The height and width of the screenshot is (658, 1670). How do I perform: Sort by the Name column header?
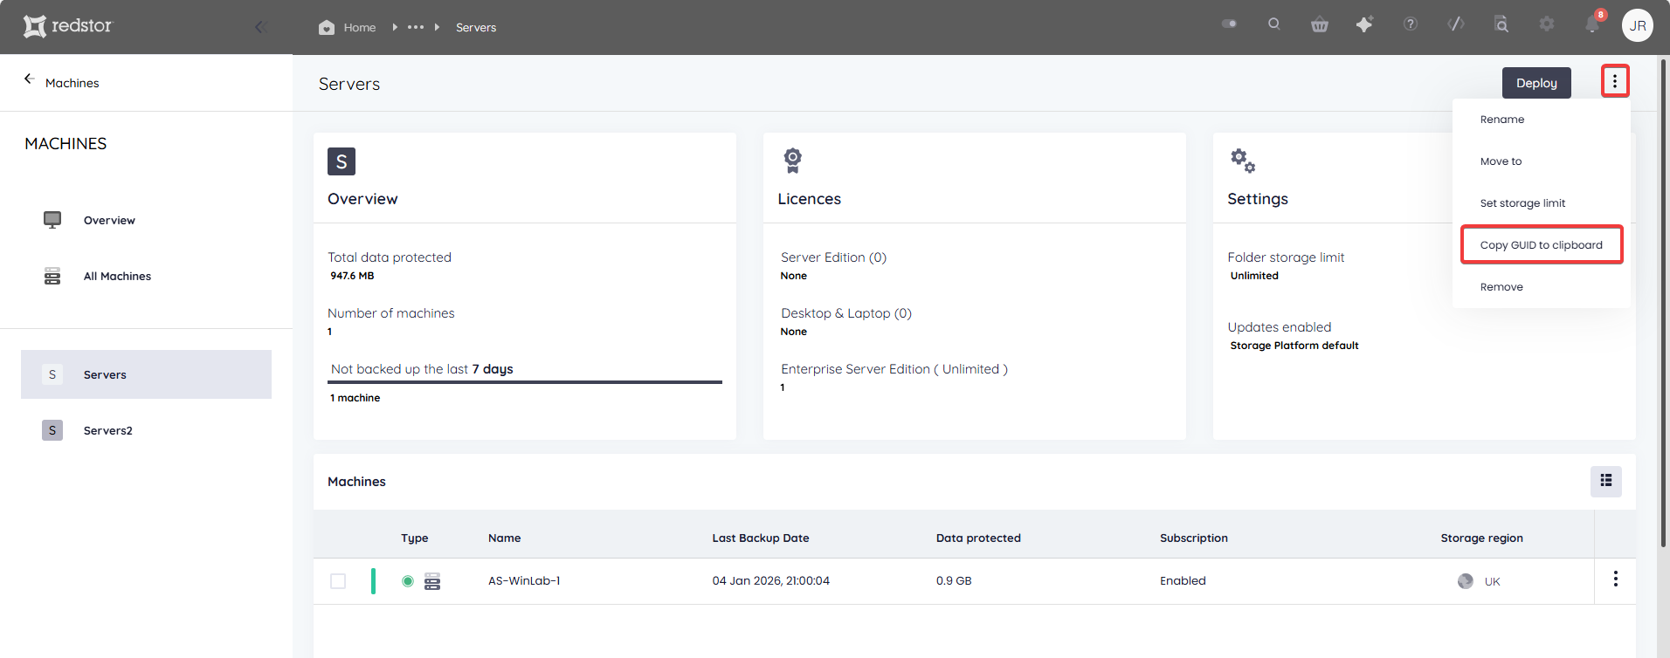click(x=504, y=538)
